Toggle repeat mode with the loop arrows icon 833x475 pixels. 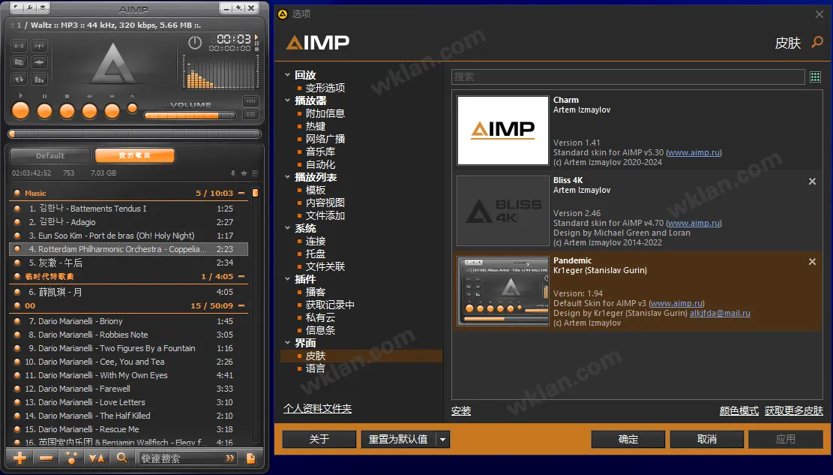point(19,80)
